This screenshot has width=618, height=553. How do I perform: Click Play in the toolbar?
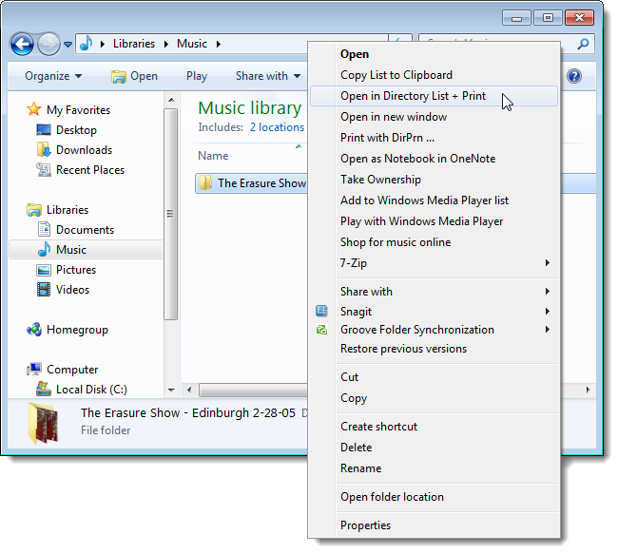(197, 76)
